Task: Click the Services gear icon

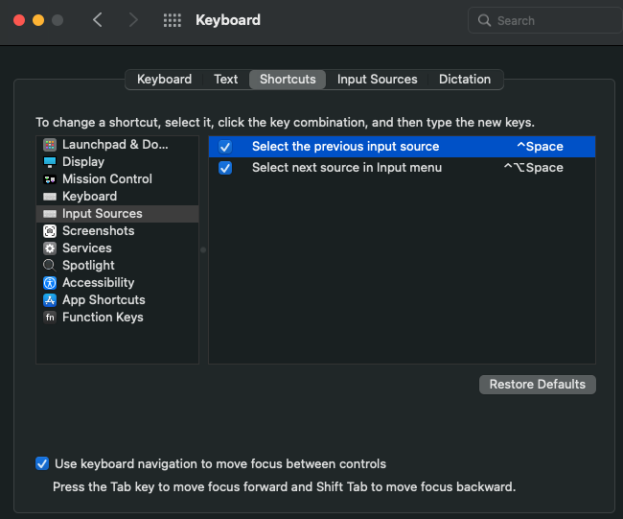Action: (50, 248)
